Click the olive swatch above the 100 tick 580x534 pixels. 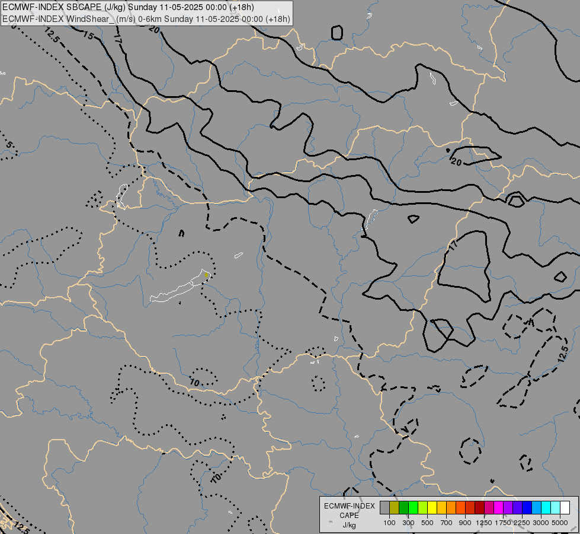395,507
